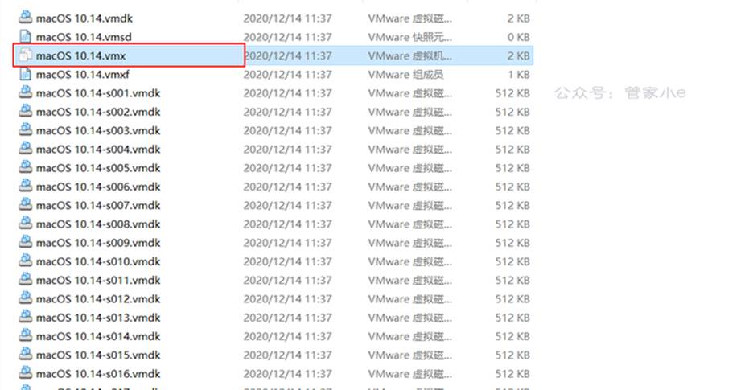Click the macOS 10.14.vmxf file icon
The width and height of the screenshot is (749, 390).
click(x=25, y=73)
